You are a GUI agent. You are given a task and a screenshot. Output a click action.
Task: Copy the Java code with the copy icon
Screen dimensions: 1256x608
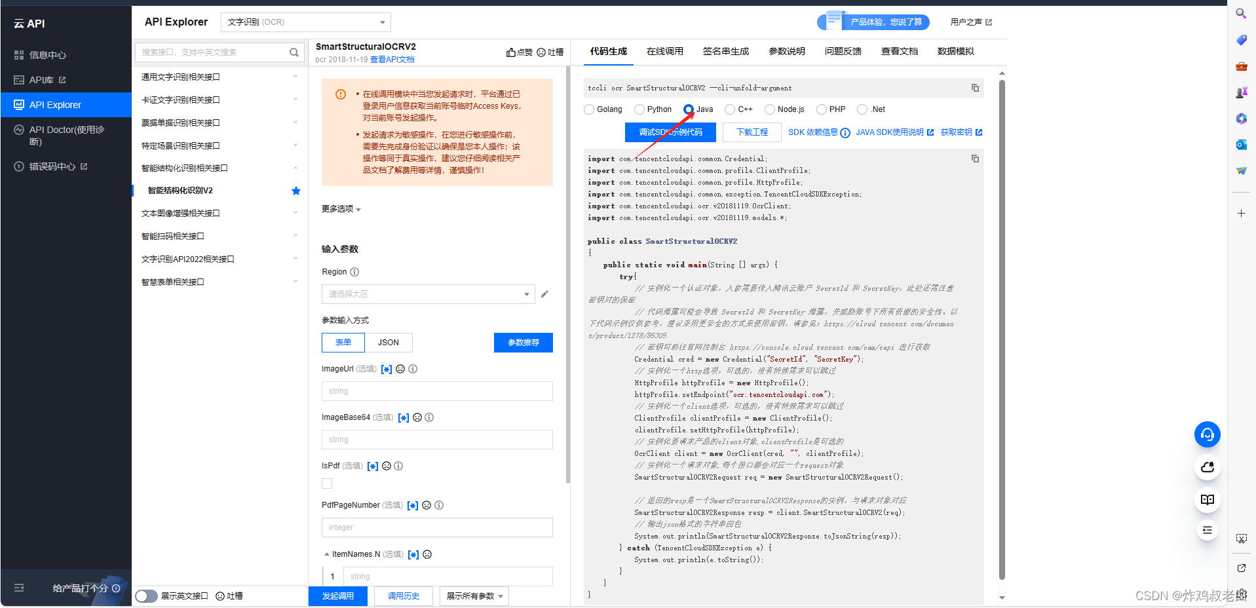click(x=975, y=159)
